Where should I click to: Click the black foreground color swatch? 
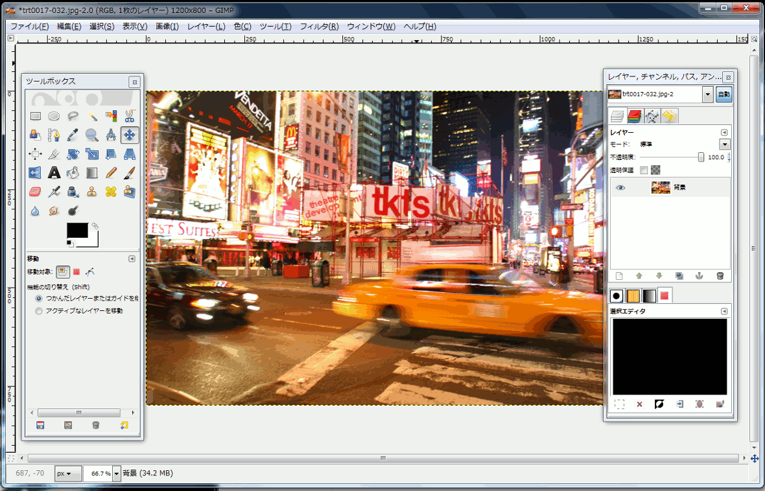click(x=77, y=230)
